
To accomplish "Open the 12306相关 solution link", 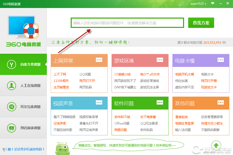I will tap(61, 81).
